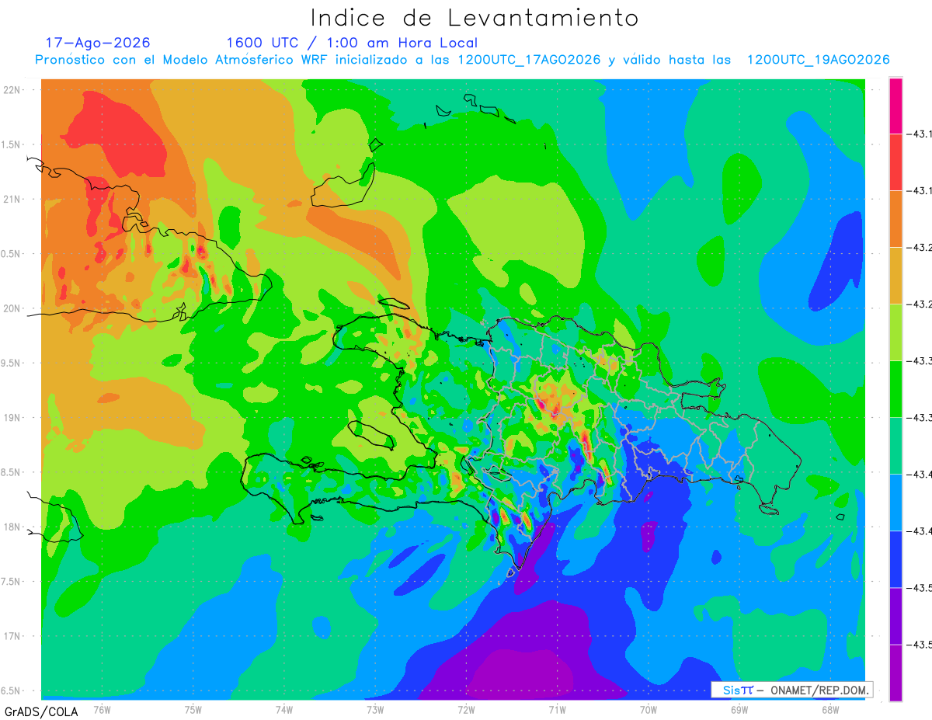
Task: Click the '9.5N' latitude label
Action: [x=12, y=363]
